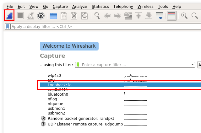Click the restart capture icon
This screenshot has height=133, width=201.
coord(30,15)
